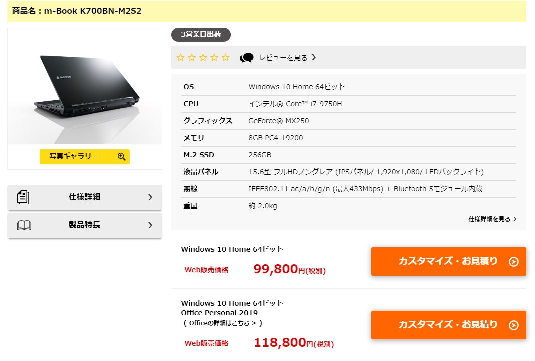Click the circular arrow icon in the bottom カスタマイズ button
Image resolution: width=535 pixels, height=361 pixels.
[x=514, y=325]
